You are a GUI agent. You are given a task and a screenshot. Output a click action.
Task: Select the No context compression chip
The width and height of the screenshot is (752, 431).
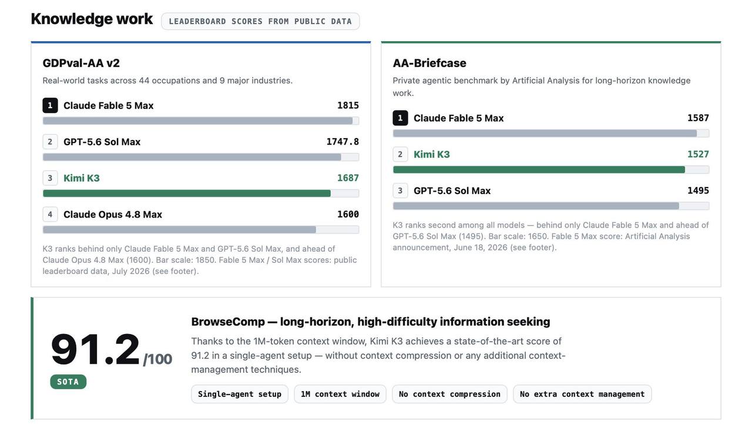click(x=449, y=394)
